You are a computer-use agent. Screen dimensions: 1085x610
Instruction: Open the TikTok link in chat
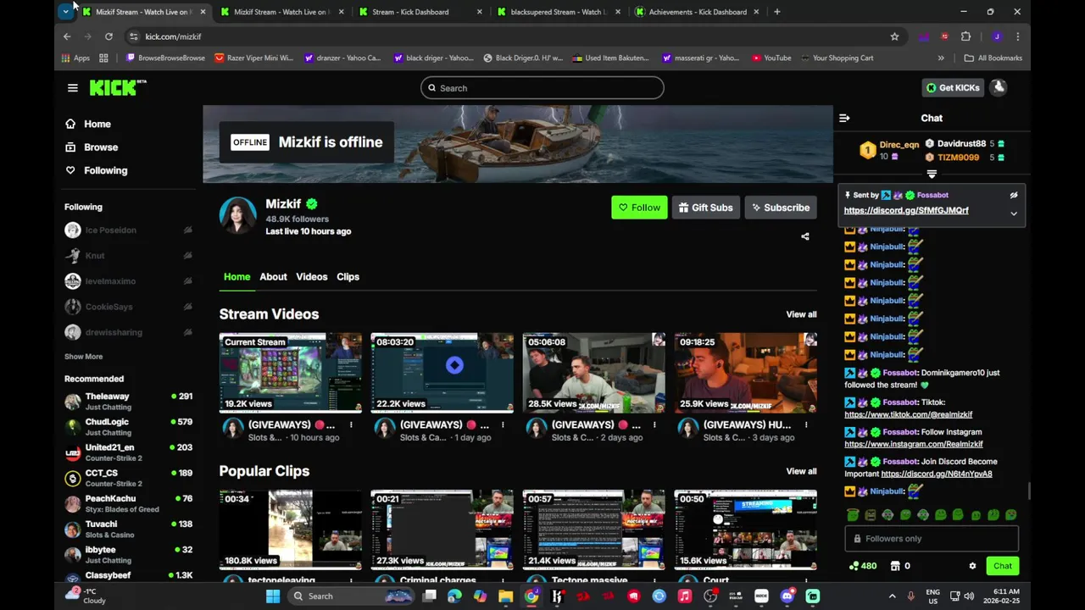coord(909,414)
